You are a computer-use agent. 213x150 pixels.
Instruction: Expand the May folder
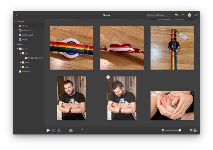(x=20, y=67)
